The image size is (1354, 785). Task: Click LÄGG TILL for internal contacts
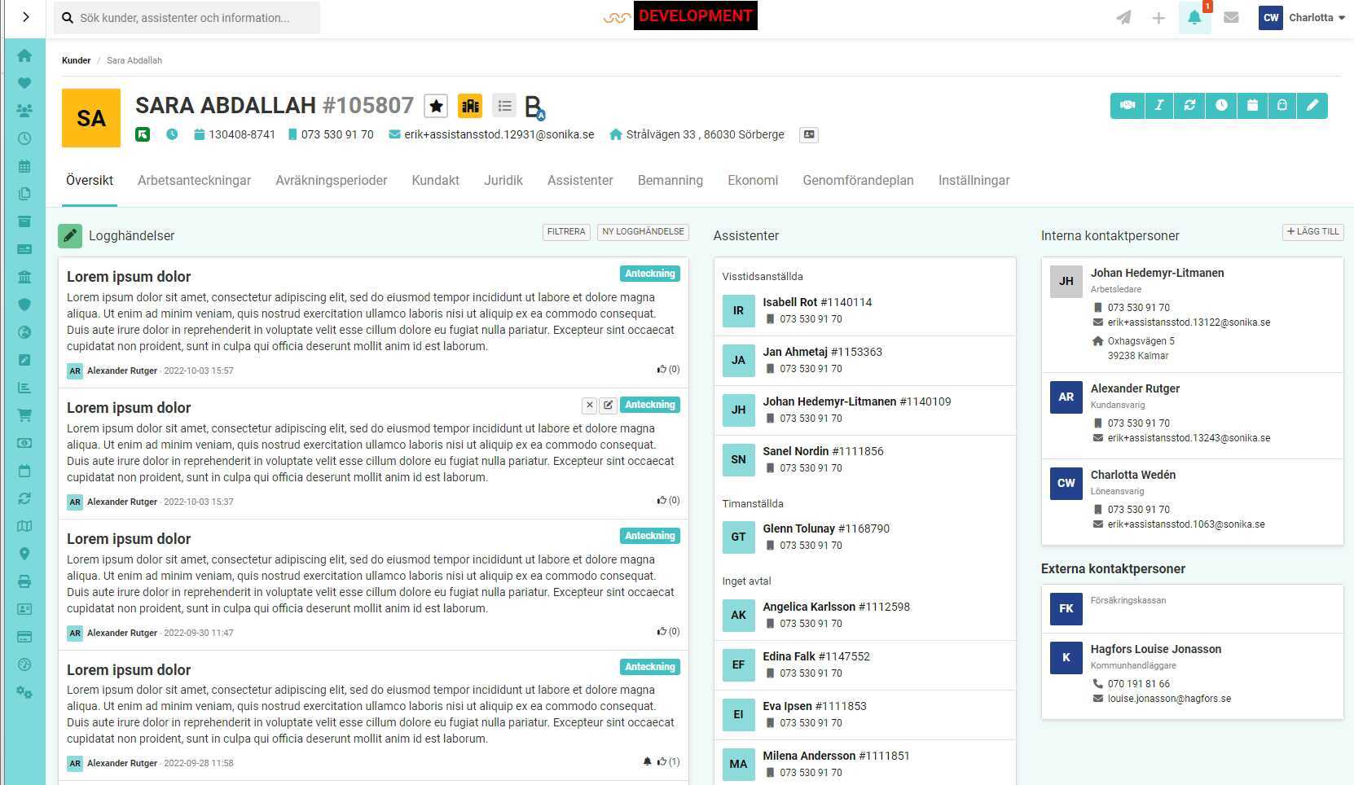click(x=1313, y=232)
